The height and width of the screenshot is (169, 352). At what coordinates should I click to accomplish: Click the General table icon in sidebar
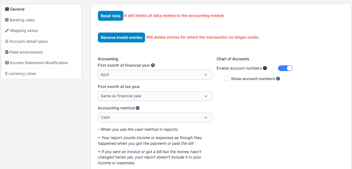point(7,9)
